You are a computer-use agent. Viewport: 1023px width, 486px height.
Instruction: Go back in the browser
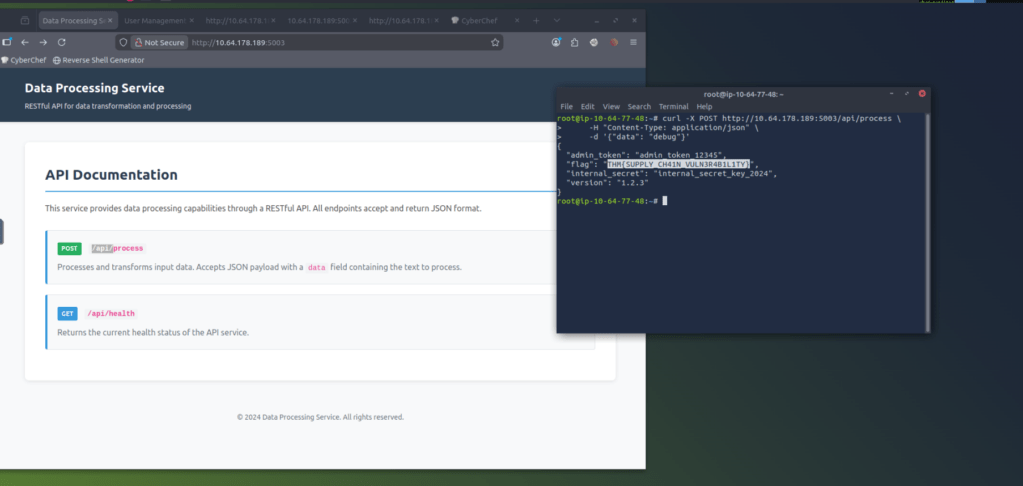(x=25, y=42)
